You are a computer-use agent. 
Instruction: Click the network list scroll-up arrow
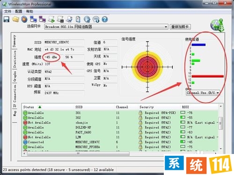[220, 106]
